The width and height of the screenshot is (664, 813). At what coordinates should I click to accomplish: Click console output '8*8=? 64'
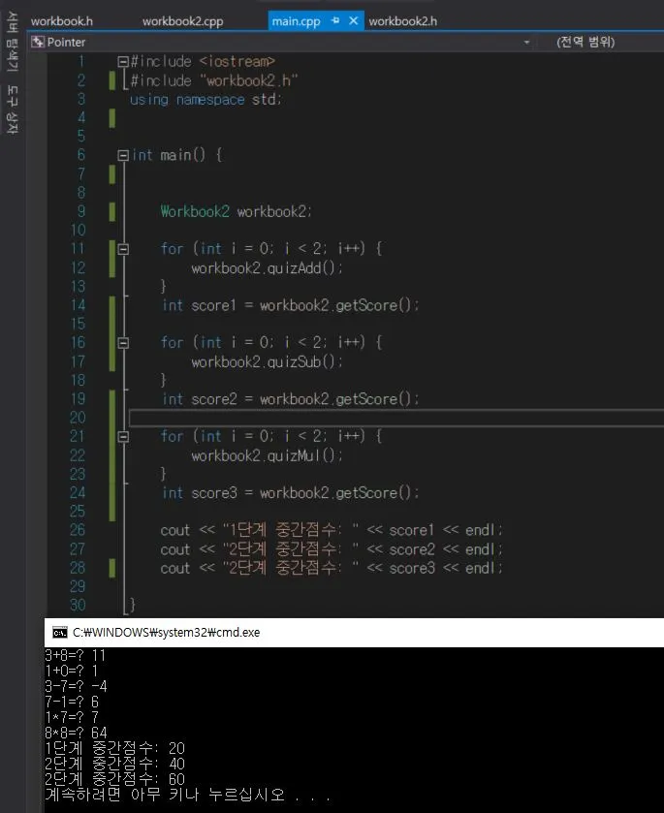point(77,733)
